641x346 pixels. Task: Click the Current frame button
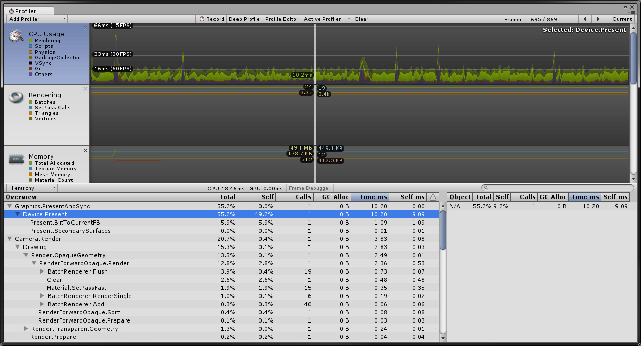point(622,19)
